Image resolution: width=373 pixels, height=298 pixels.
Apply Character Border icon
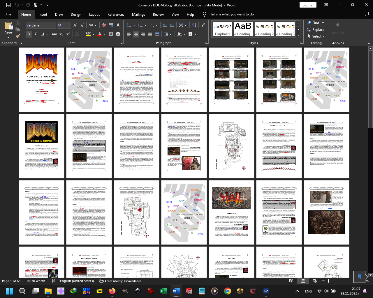(118, 25)
